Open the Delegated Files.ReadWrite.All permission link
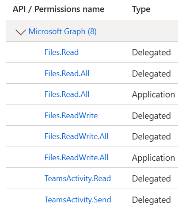Image resolution: width=178 pixels, height=209 pixels. coord(76,136)
